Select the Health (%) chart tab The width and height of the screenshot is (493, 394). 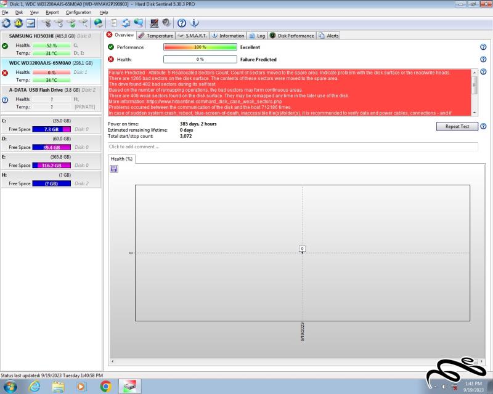coord(121,159)
